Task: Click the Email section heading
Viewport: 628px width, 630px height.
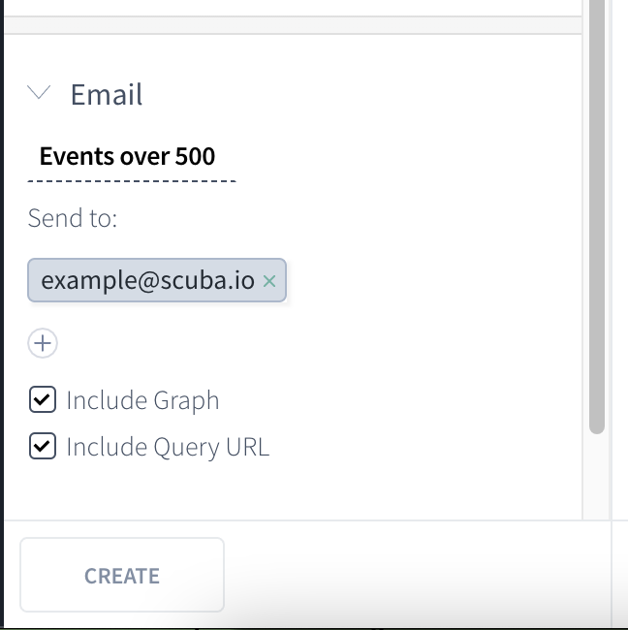Action: (x=107, y=94)
